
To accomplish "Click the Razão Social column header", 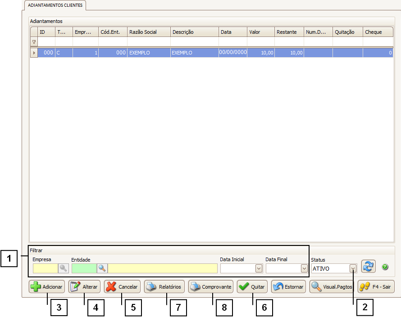I will pos(149,32).
